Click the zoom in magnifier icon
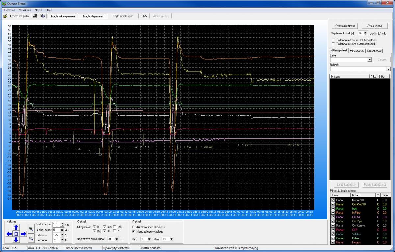This screenshot has height=252, width=395. coord(31,228)
